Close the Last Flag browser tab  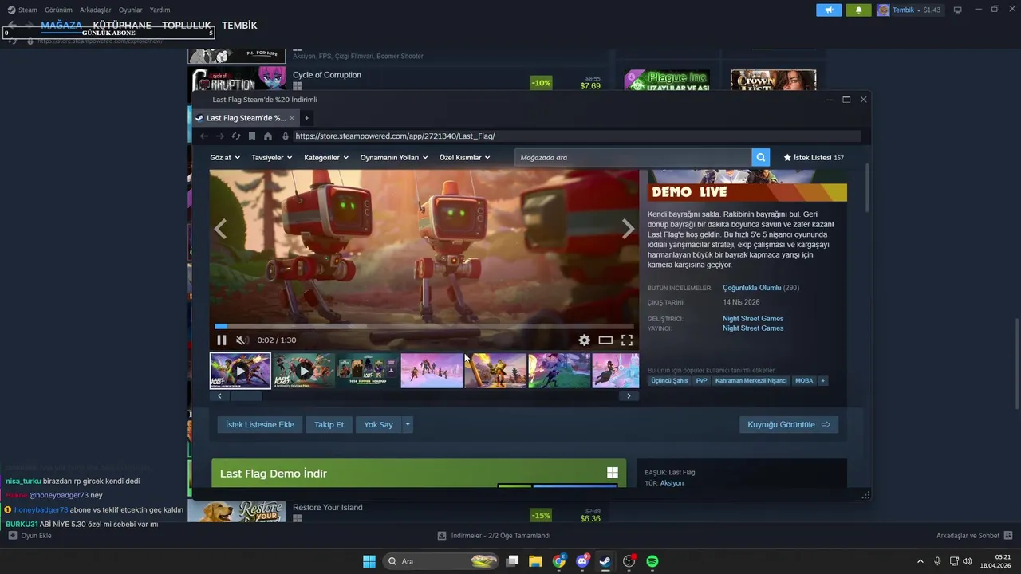(292, 118)
